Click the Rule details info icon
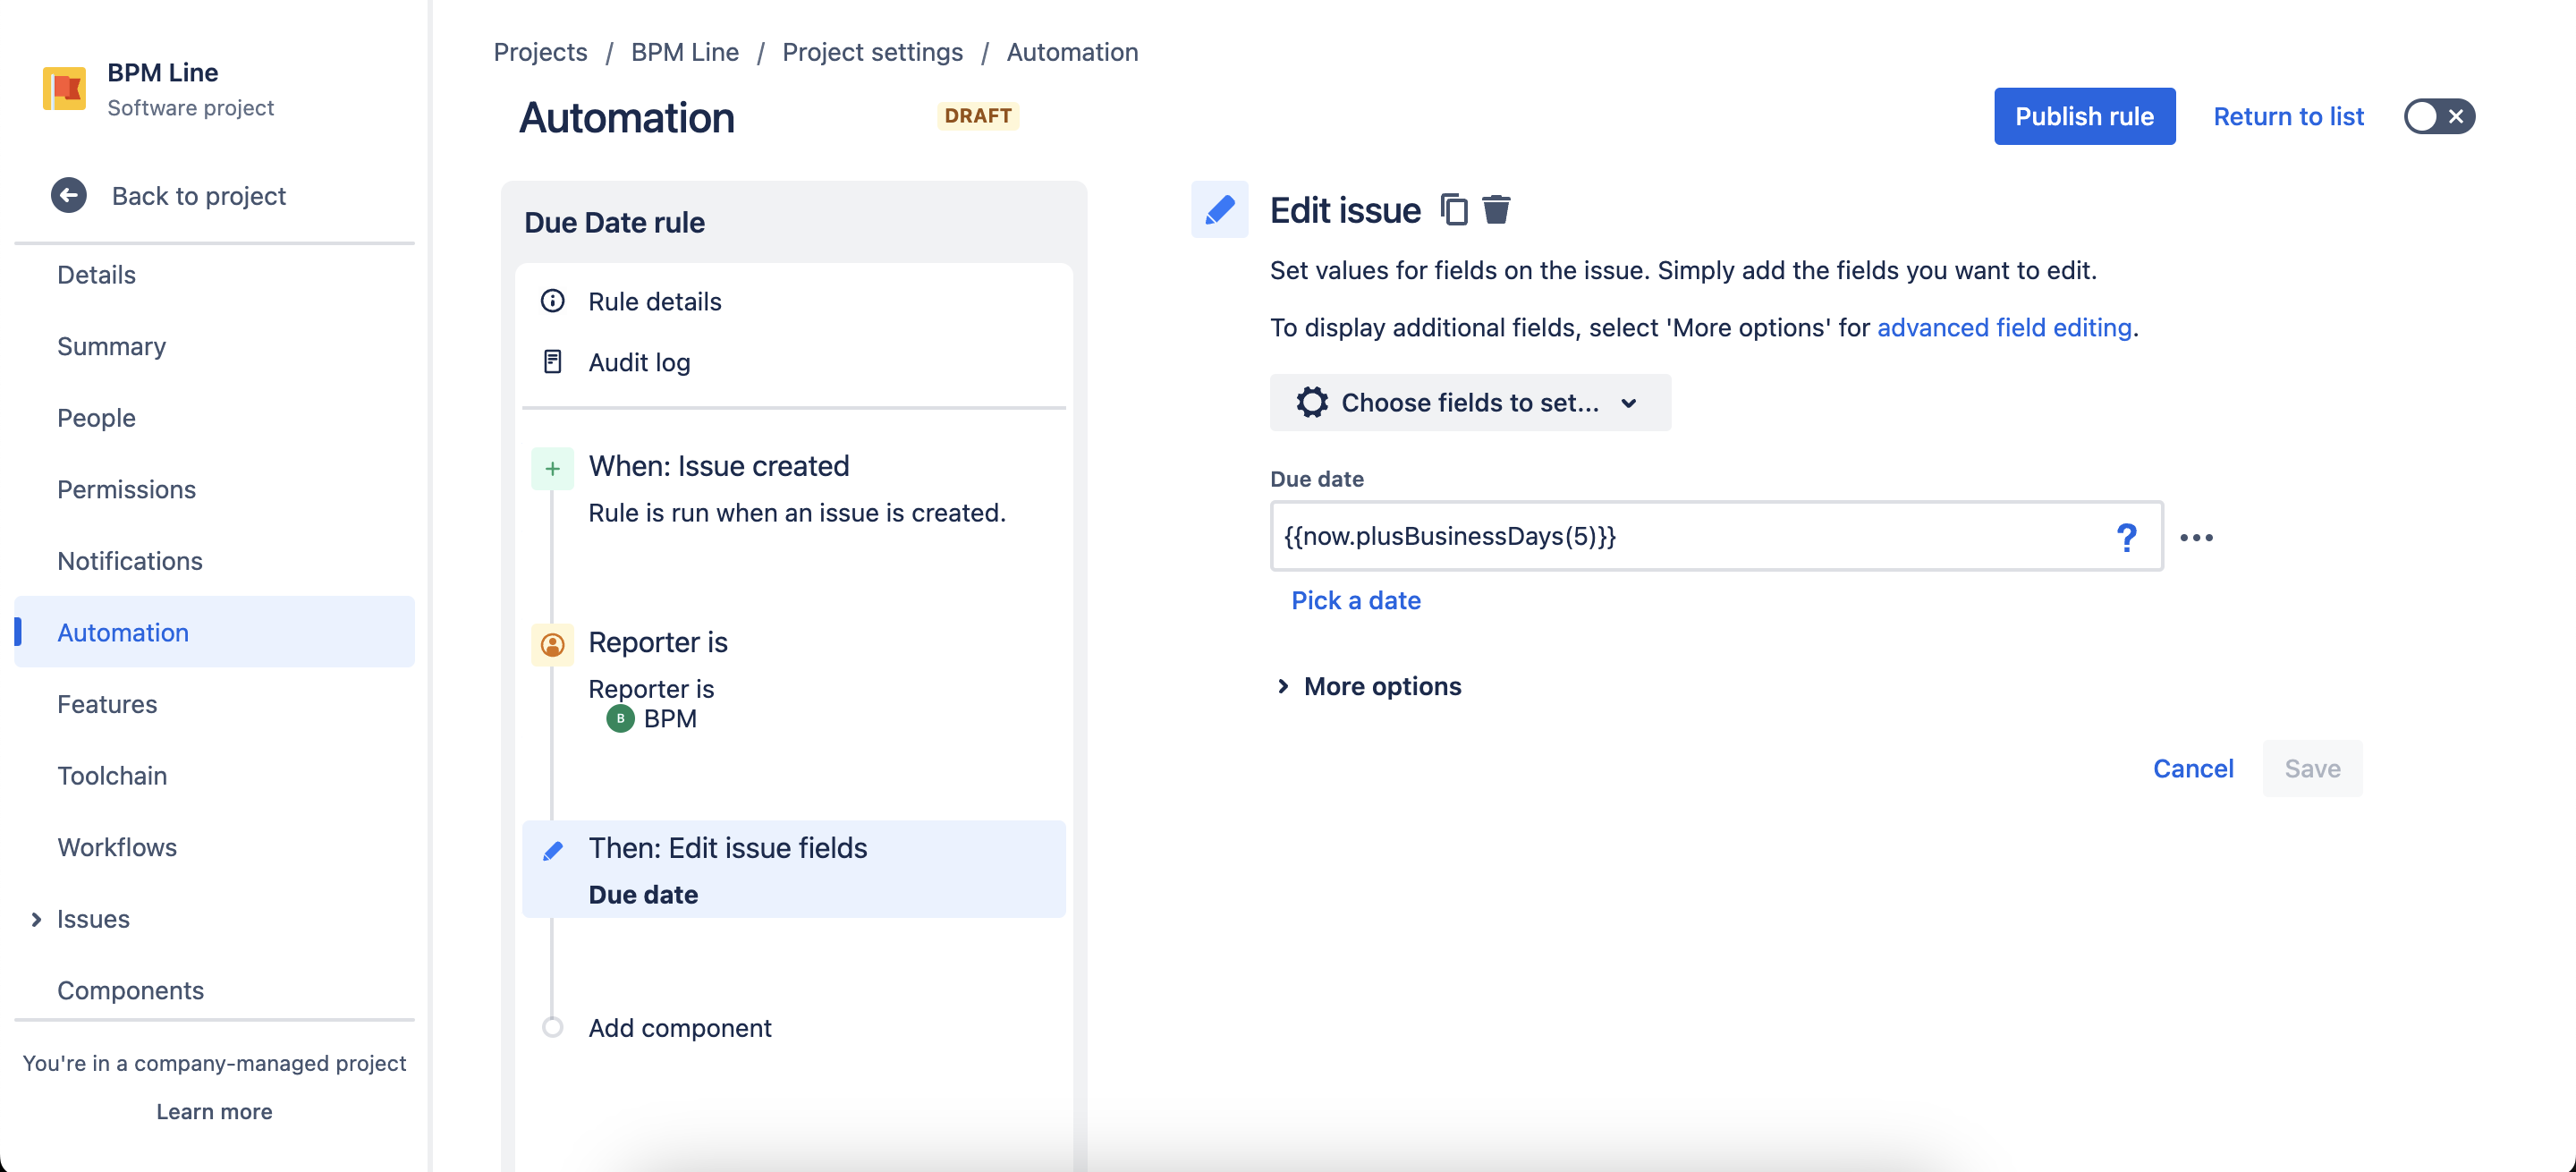The image size is (2576, 1172). [x=553, y=301]
